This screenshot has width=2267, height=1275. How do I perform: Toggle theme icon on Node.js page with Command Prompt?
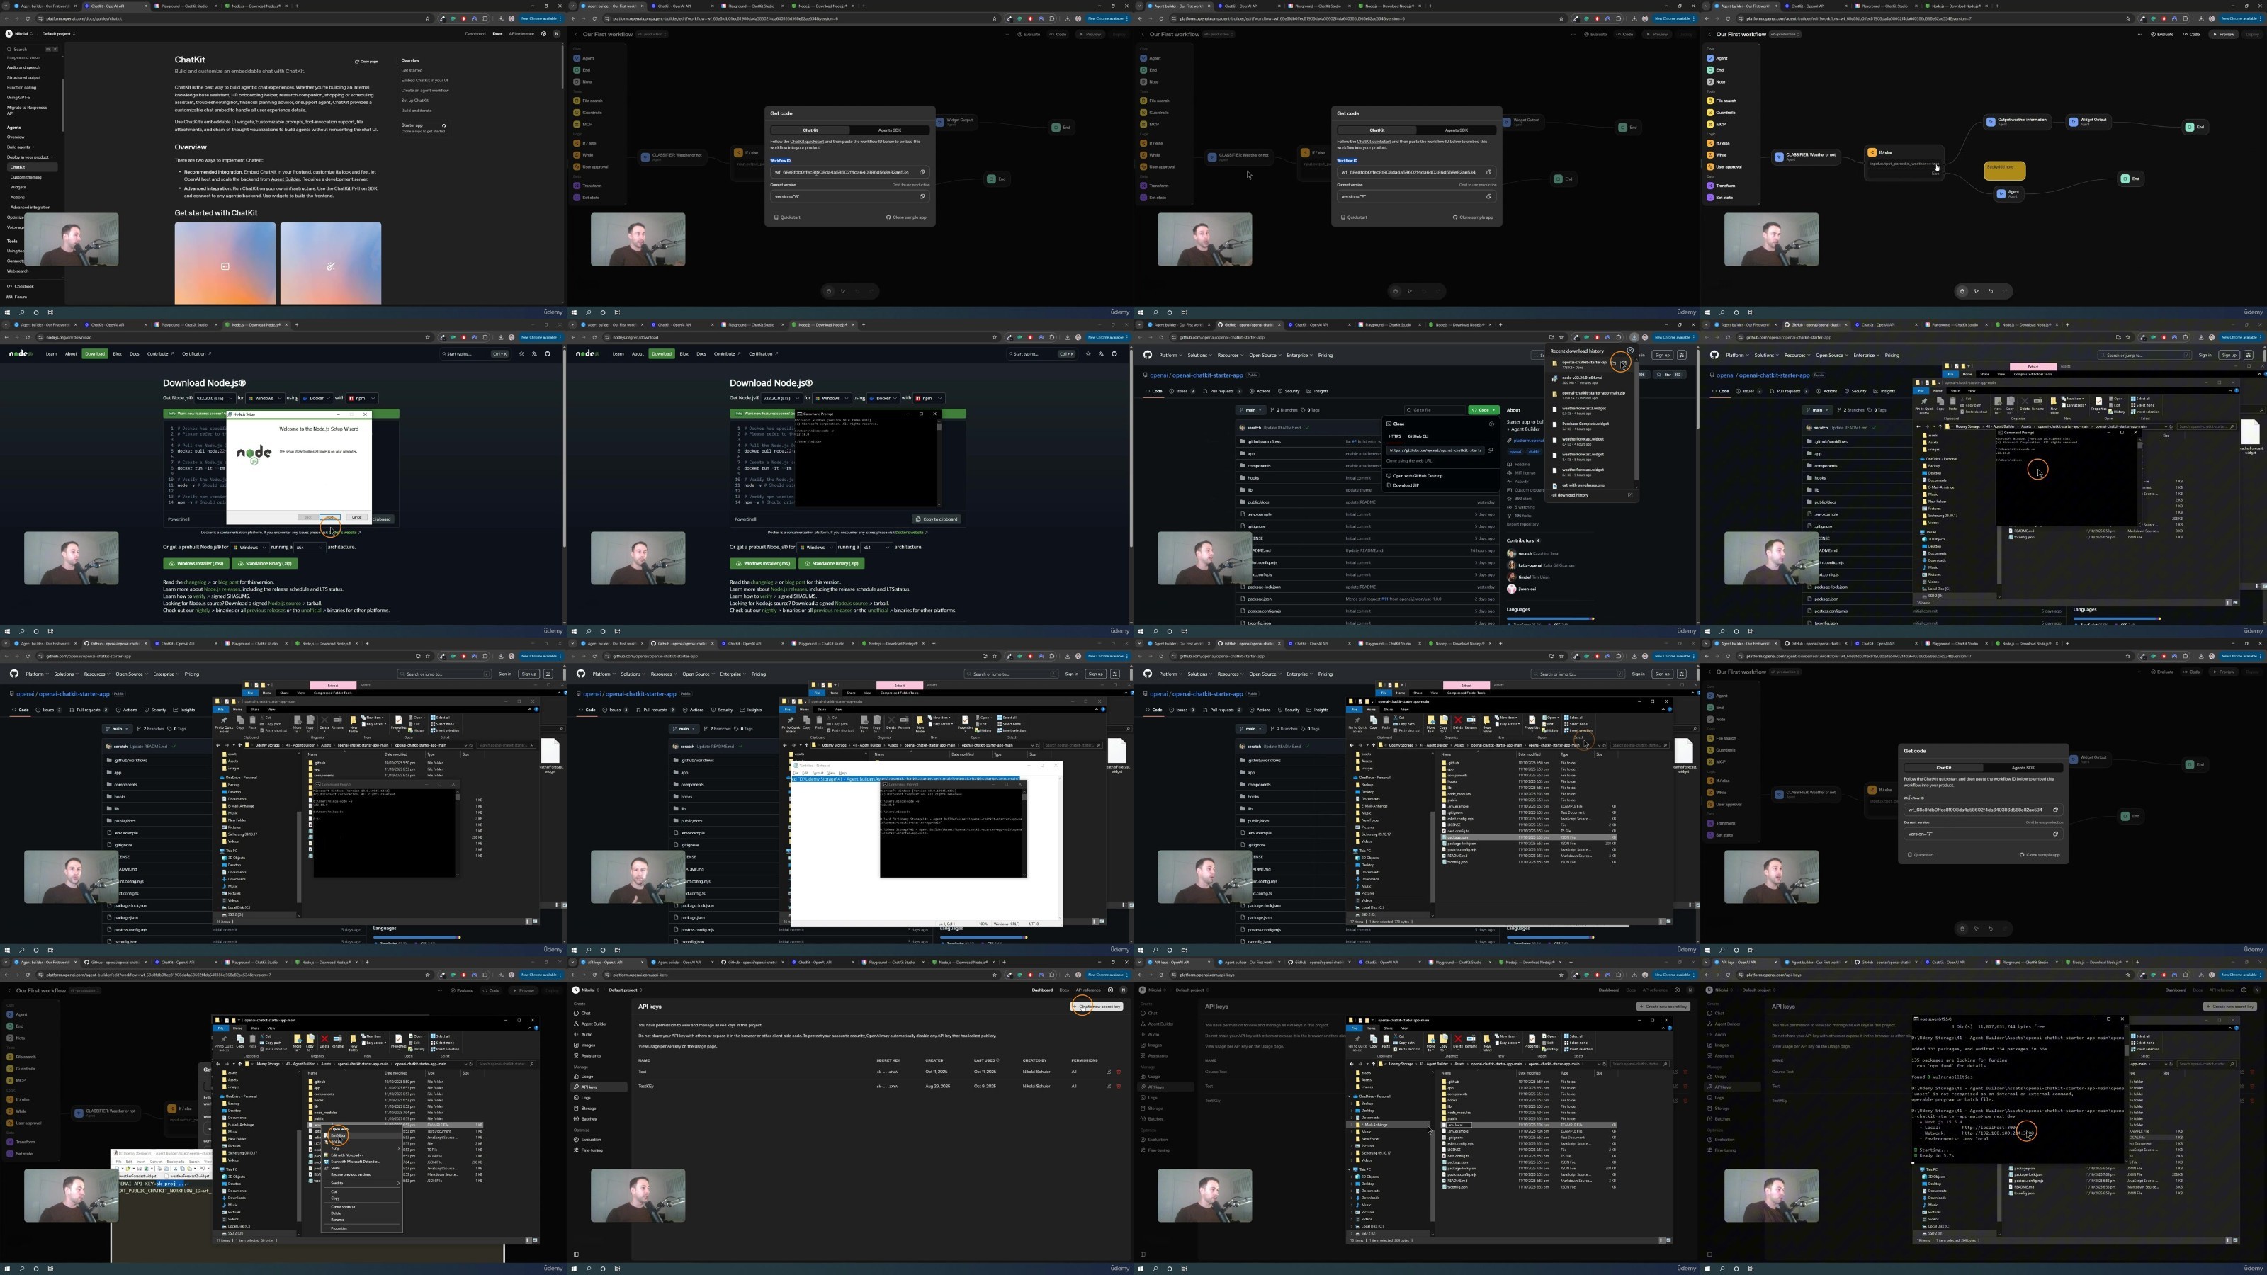tap(1089, 353)
